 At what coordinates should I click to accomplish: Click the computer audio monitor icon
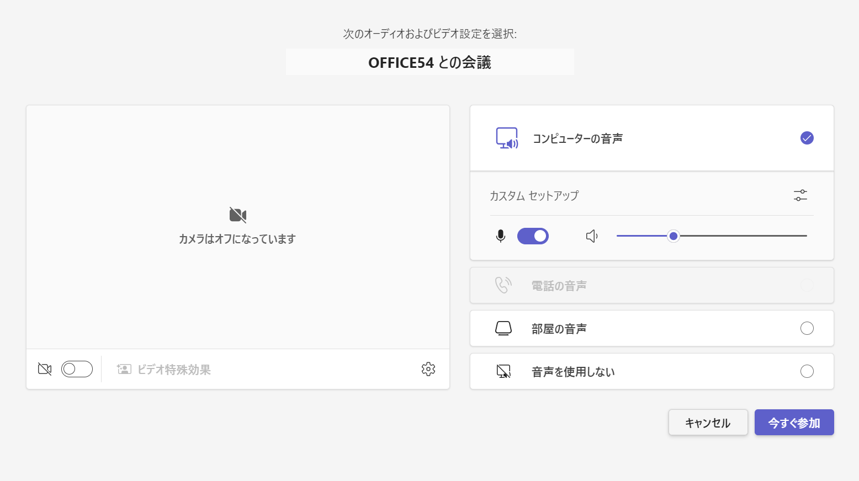coord(507,138)
